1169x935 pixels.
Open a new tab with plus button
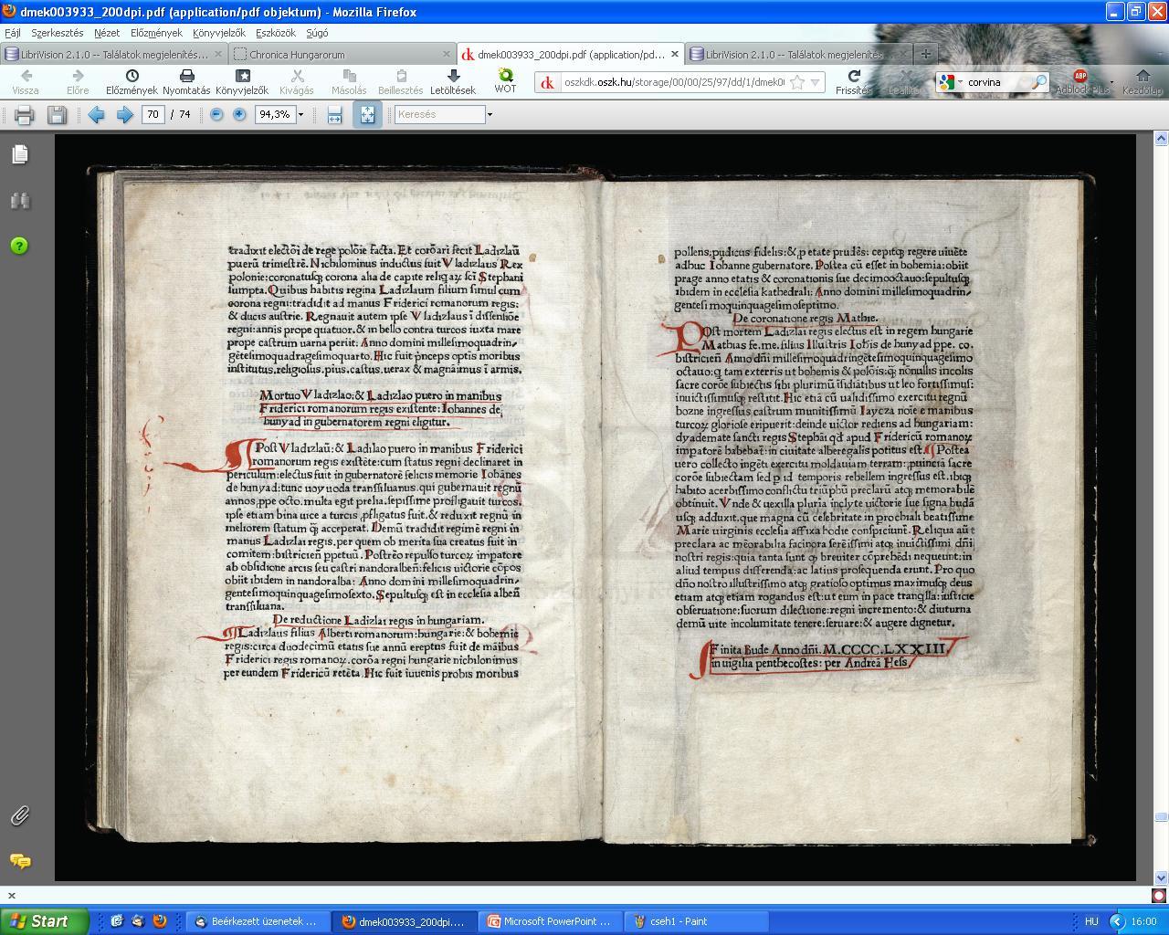tap(925, 54)
